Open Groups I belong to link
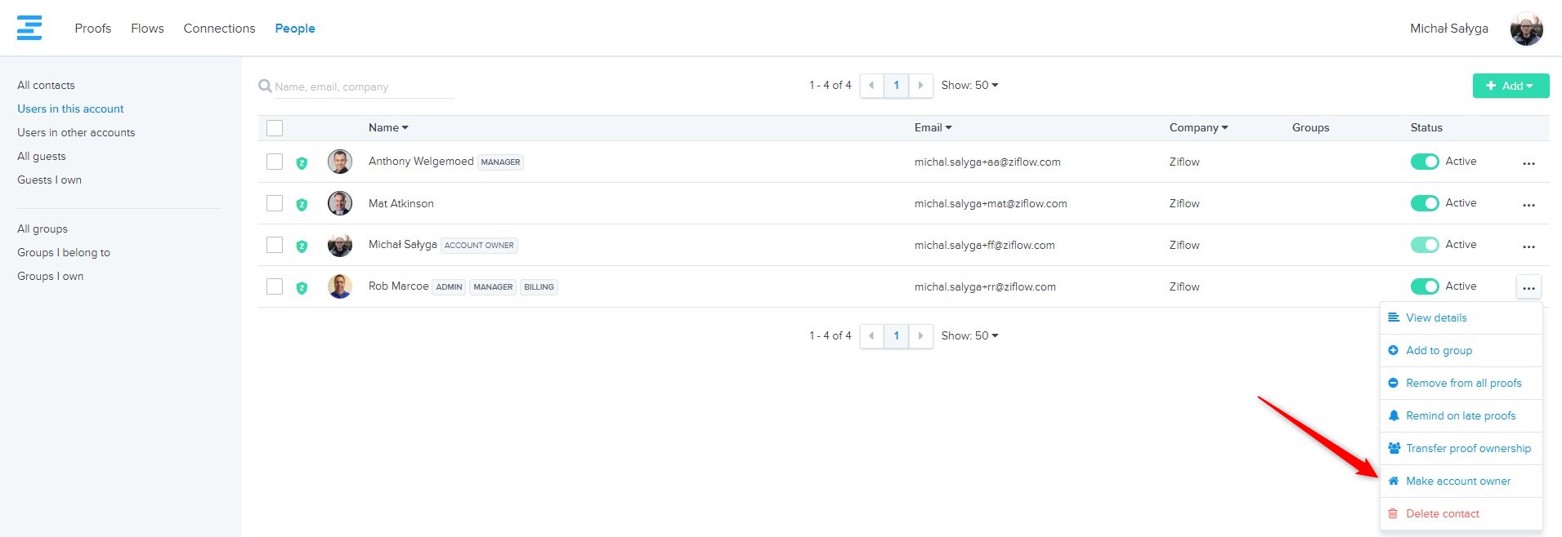Image resolution: width=1562 pixels, height=537 pixels. coord(64,252)
